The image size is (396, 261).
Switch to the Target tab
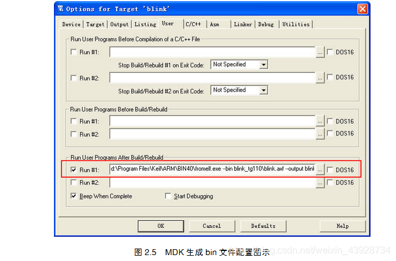point(95,24)
